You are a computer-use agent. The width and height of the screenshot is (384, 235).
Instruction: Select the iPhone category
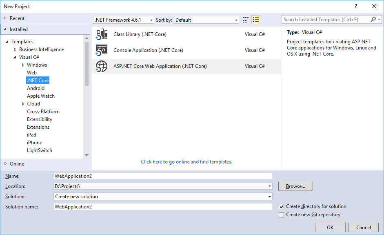point(35,143)
